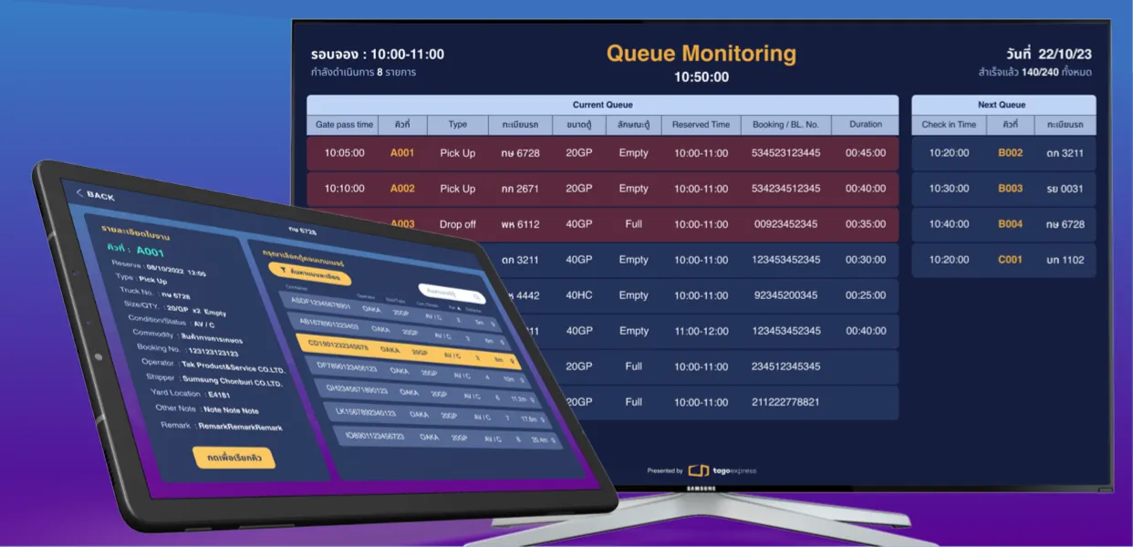The height and width of the screenshot is (547, 1133).
Task: Click 40HC container size cell
Action: click(x=579, y=295)
